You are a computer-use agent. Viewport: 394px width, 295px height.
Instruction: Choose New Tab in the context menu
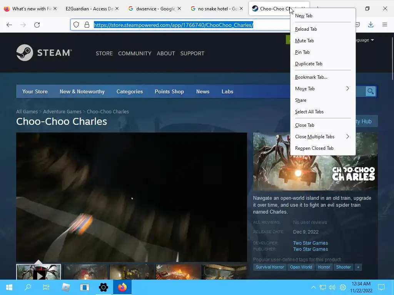(x=323, y=15)
